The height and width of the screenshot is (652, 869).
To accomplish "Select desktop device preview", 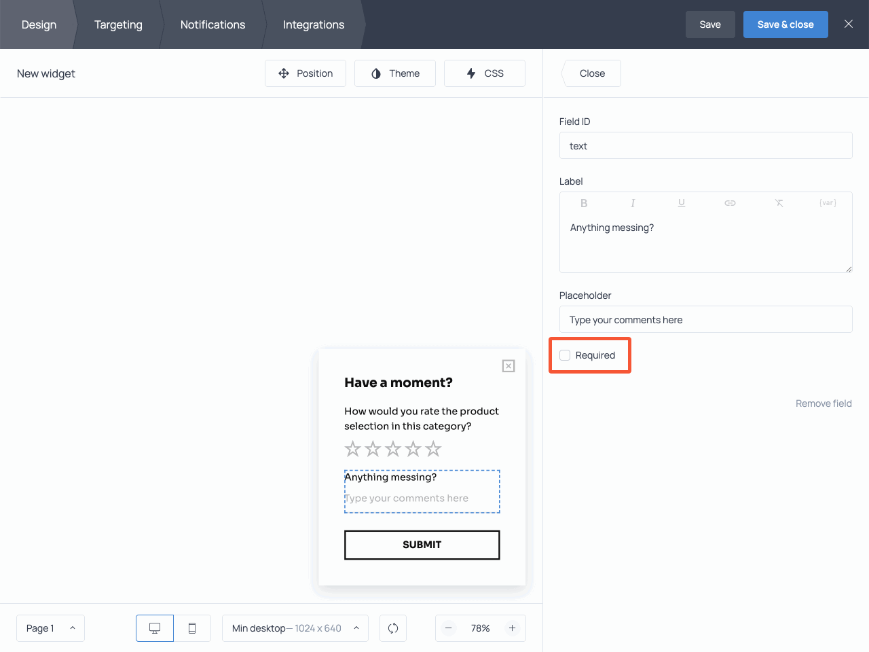I will click(155, 628).
